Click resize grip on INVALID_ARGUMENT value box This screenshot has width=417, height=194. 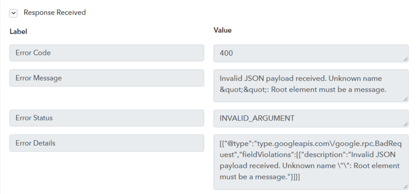405,124
